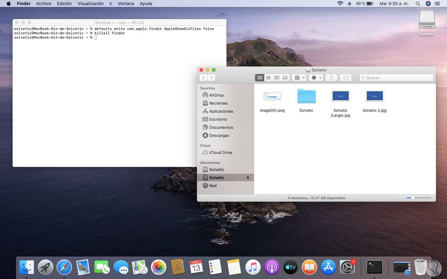This screenshot has width=447, height=279.
Task: Open Ayuda menu
Action: pyautogui.click(x=146, y=3)
